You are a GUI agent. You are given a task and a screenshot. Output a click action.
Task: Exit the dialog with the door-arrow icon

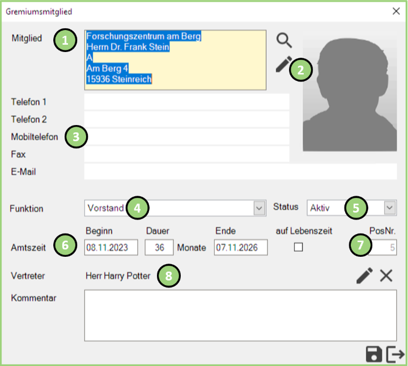pyautogui.click(x=396, y=354)
